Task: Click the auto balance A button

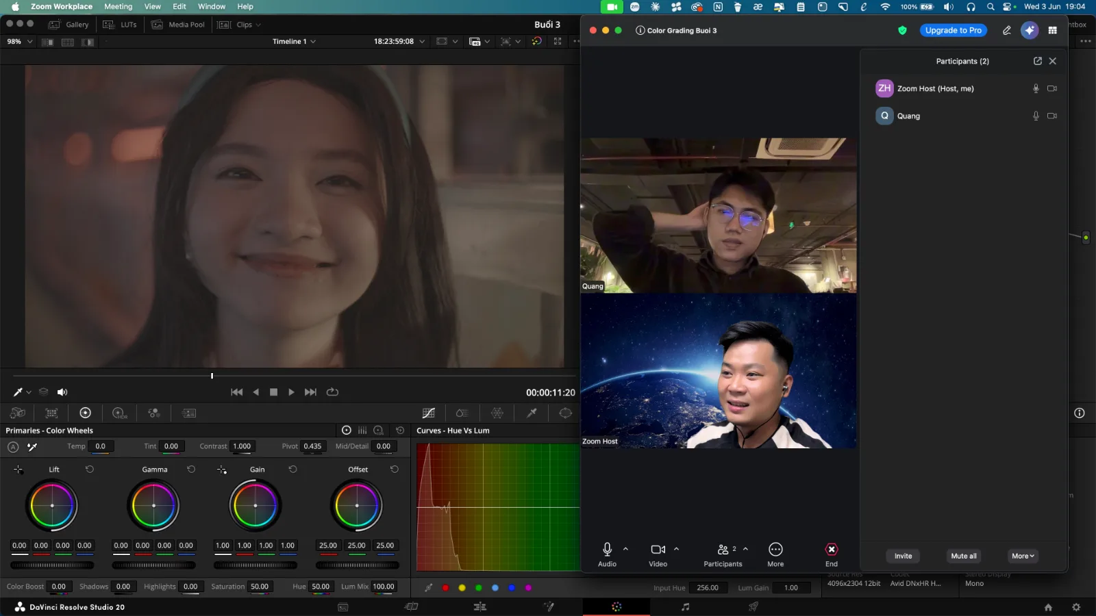Action: (13, 447)
